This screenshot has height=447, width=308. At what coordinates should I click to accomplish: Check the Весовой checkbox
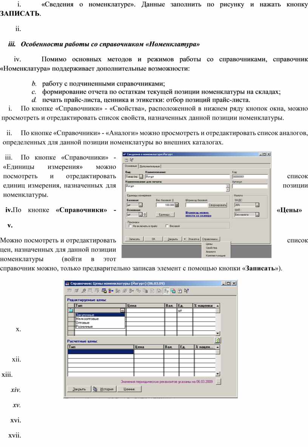click(x=167, y=226)
